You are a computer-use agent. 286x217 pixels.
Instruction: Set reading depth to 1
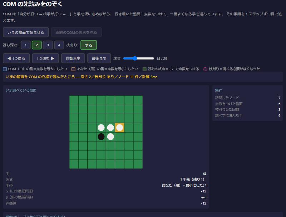[x=25, y=45]
